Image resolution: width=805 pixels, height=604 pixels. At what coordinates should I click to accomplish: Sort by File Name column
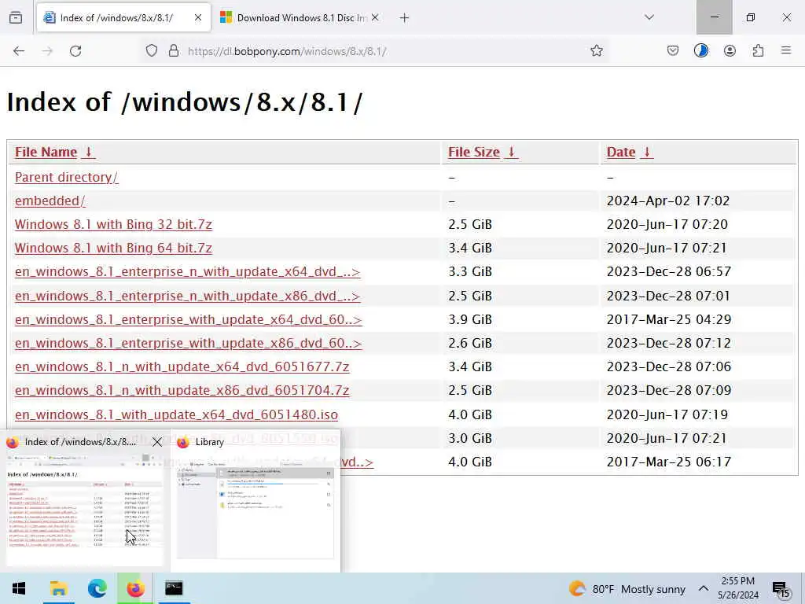46,152
